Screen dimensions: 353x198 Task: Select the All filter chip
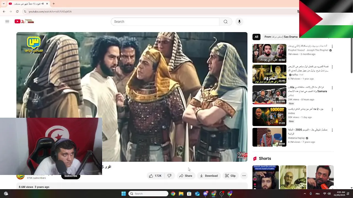(x=256, y=37)
